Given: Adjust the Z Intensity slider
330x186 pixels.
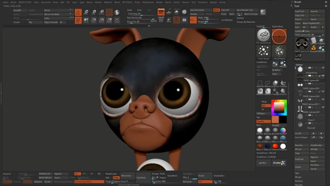Looking at the screenshot, I should 141,14.
